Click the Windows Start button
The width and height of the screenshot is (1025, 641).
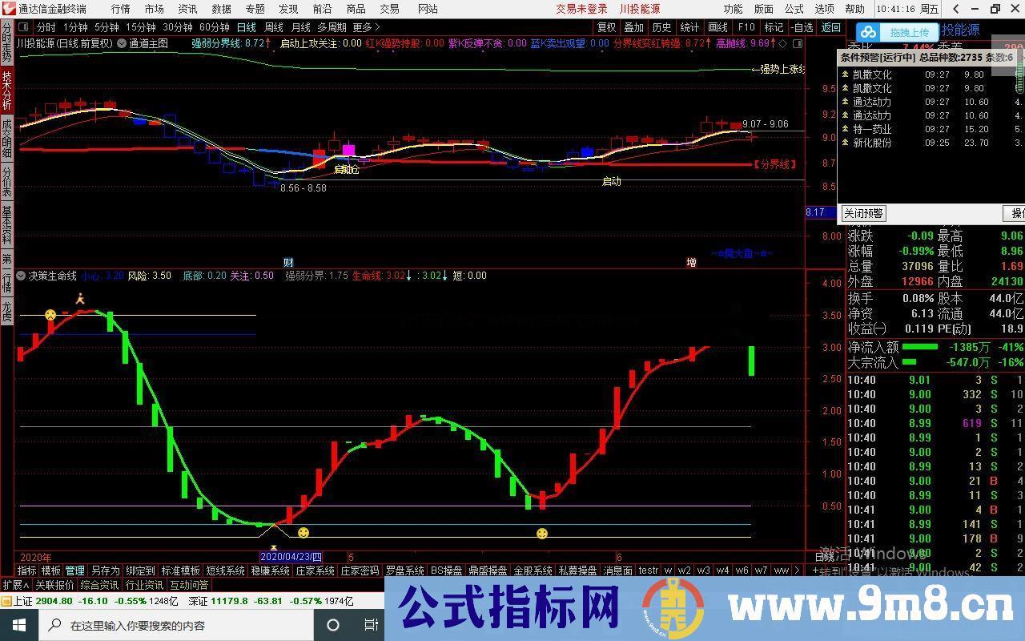18,624
